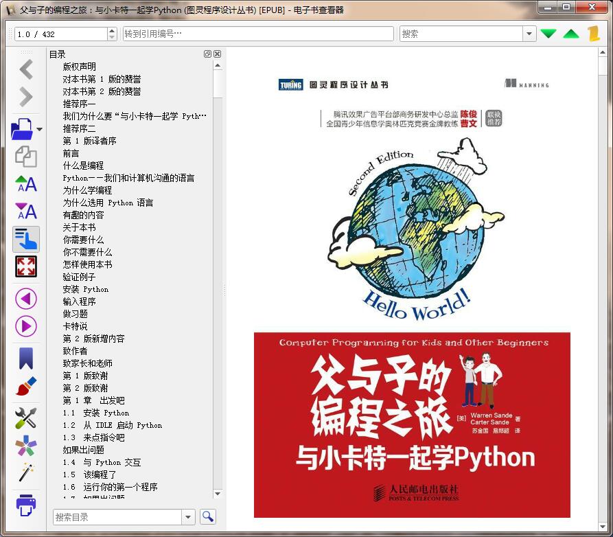The image size is (613, 537).
Task: Open the tools settings with the wrench icon
Action: 25,418
